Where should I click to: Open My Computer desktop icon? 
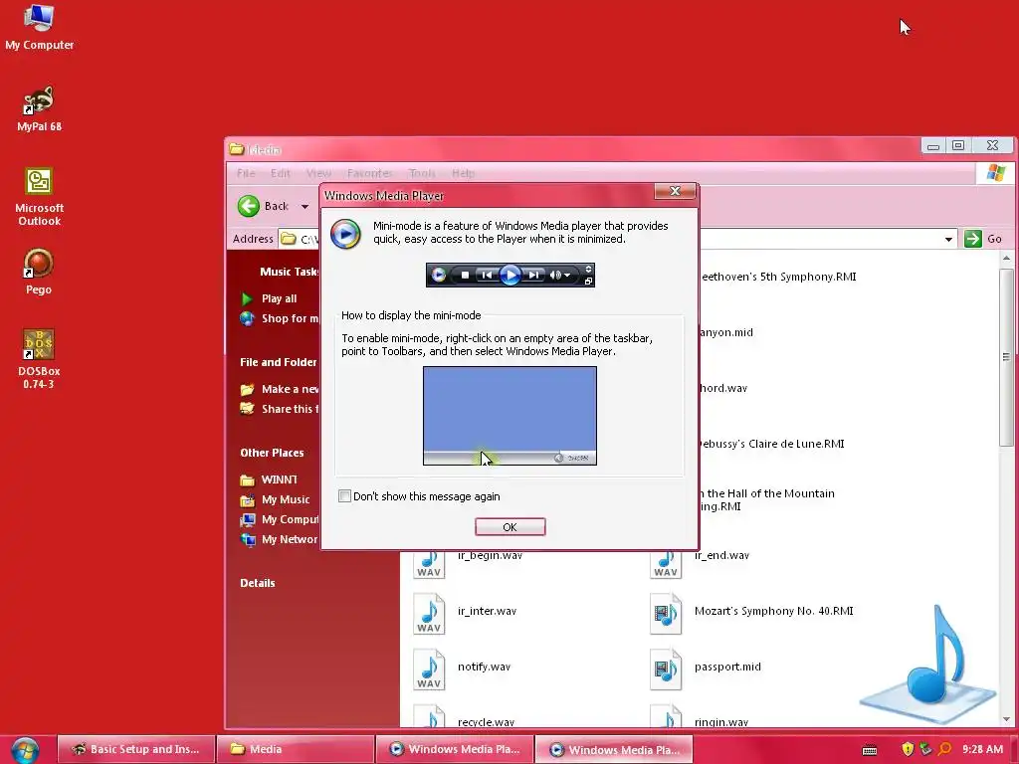pos(39,27)
